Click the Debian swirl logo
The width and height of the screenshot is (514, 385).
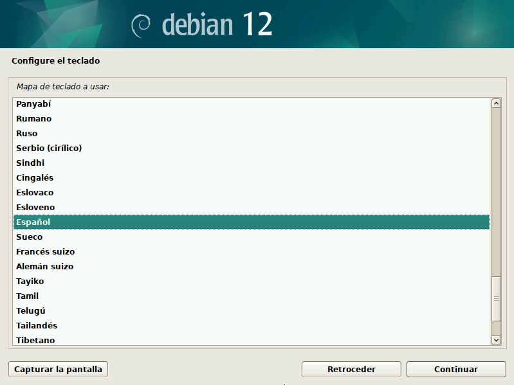tap(141, 24)
